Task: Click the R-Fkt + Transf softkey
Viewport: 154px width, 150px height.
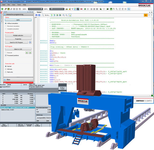Action: pyautogui.click(x=63, y=88)
